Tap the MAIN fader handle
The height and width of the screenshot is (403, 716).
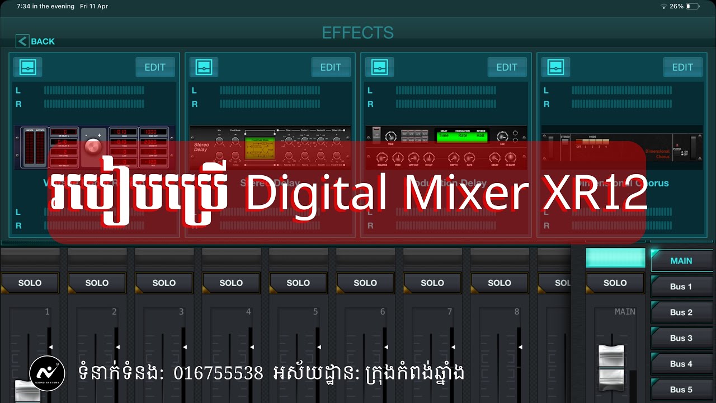click(x=611, y=367)
